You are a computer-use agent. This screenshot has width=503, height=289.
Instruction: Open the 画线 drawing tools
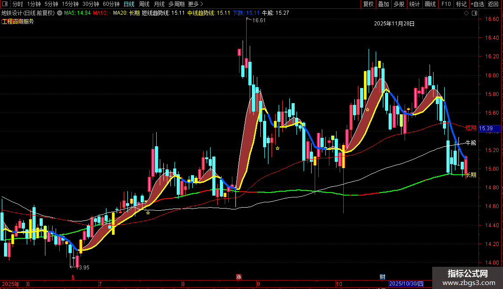point(430,4)
